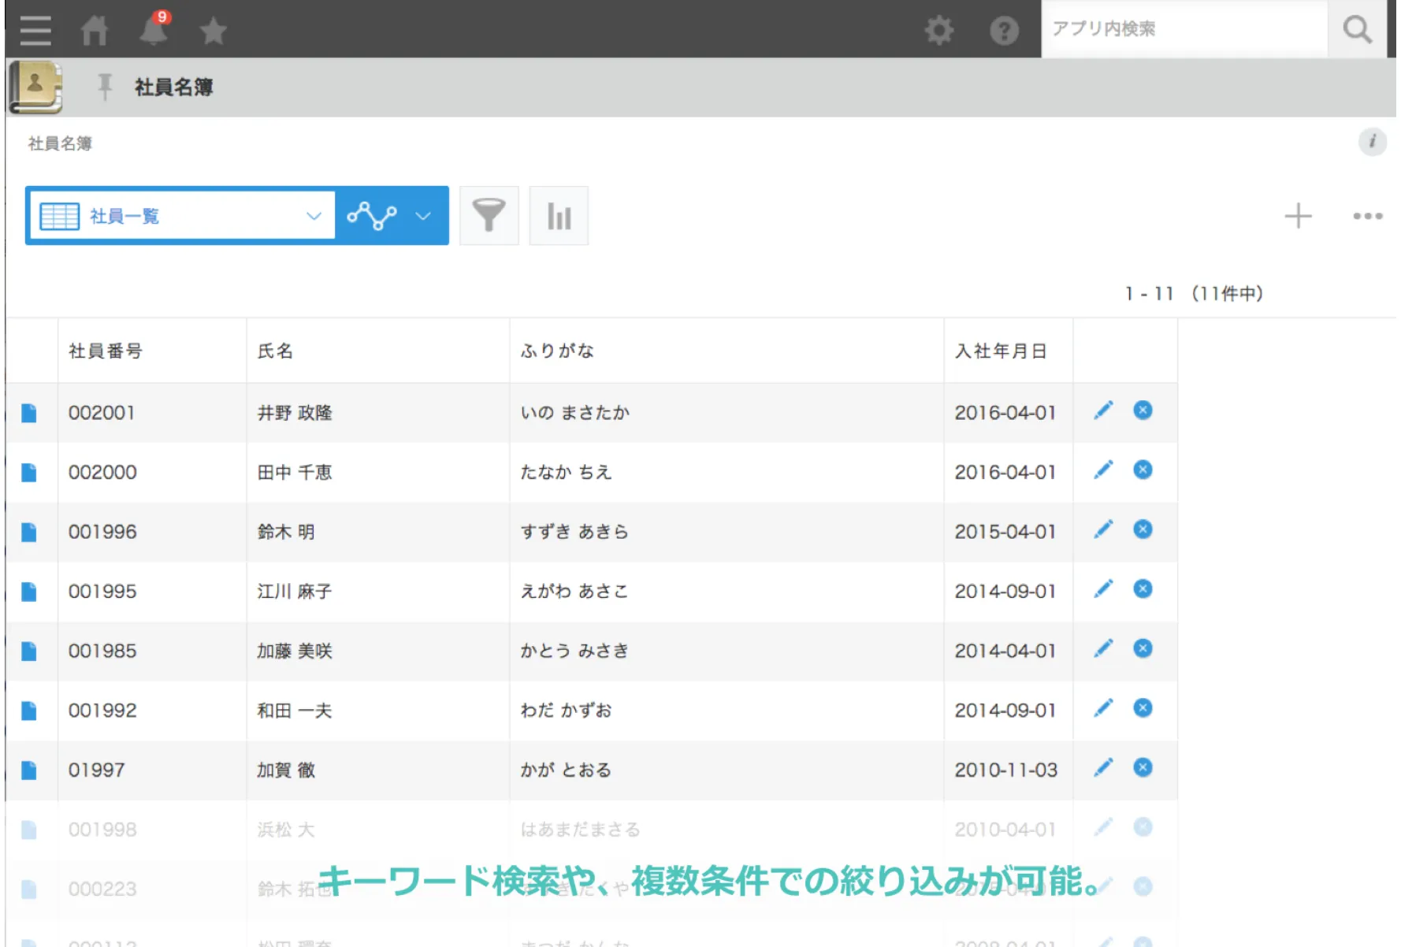Open notifications bell with 9 badge
Viewport: 1401px width, 947px height.
154,30
